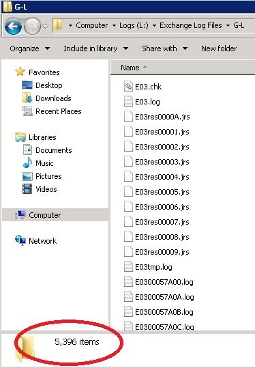This screenshot has width=255, height=368.
Task: Select the file E0300057A00.log
Action: pos(164,282)
